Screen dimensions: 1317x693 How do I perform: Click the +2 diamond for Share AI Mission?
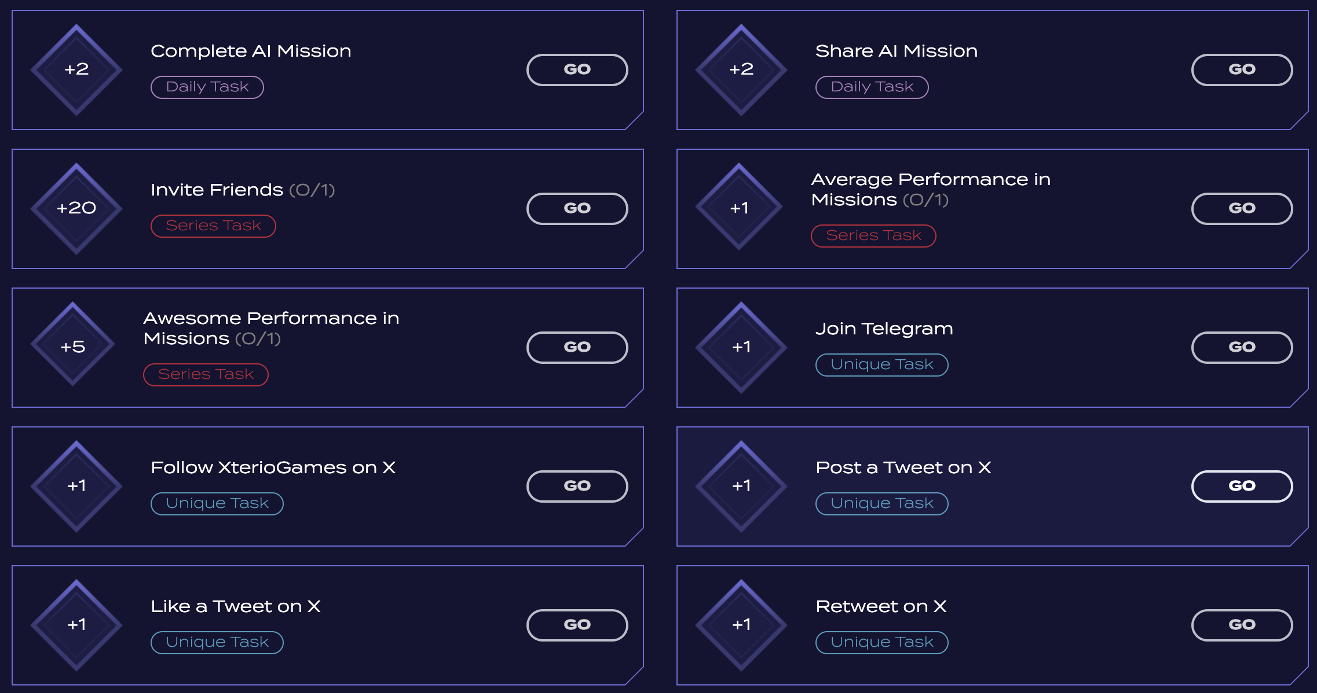(x=741, y=69)
